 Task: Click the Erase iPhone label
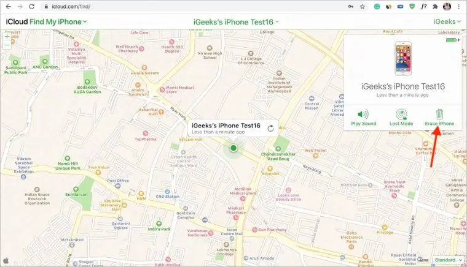pyautogui.click(x=439, y=124)
